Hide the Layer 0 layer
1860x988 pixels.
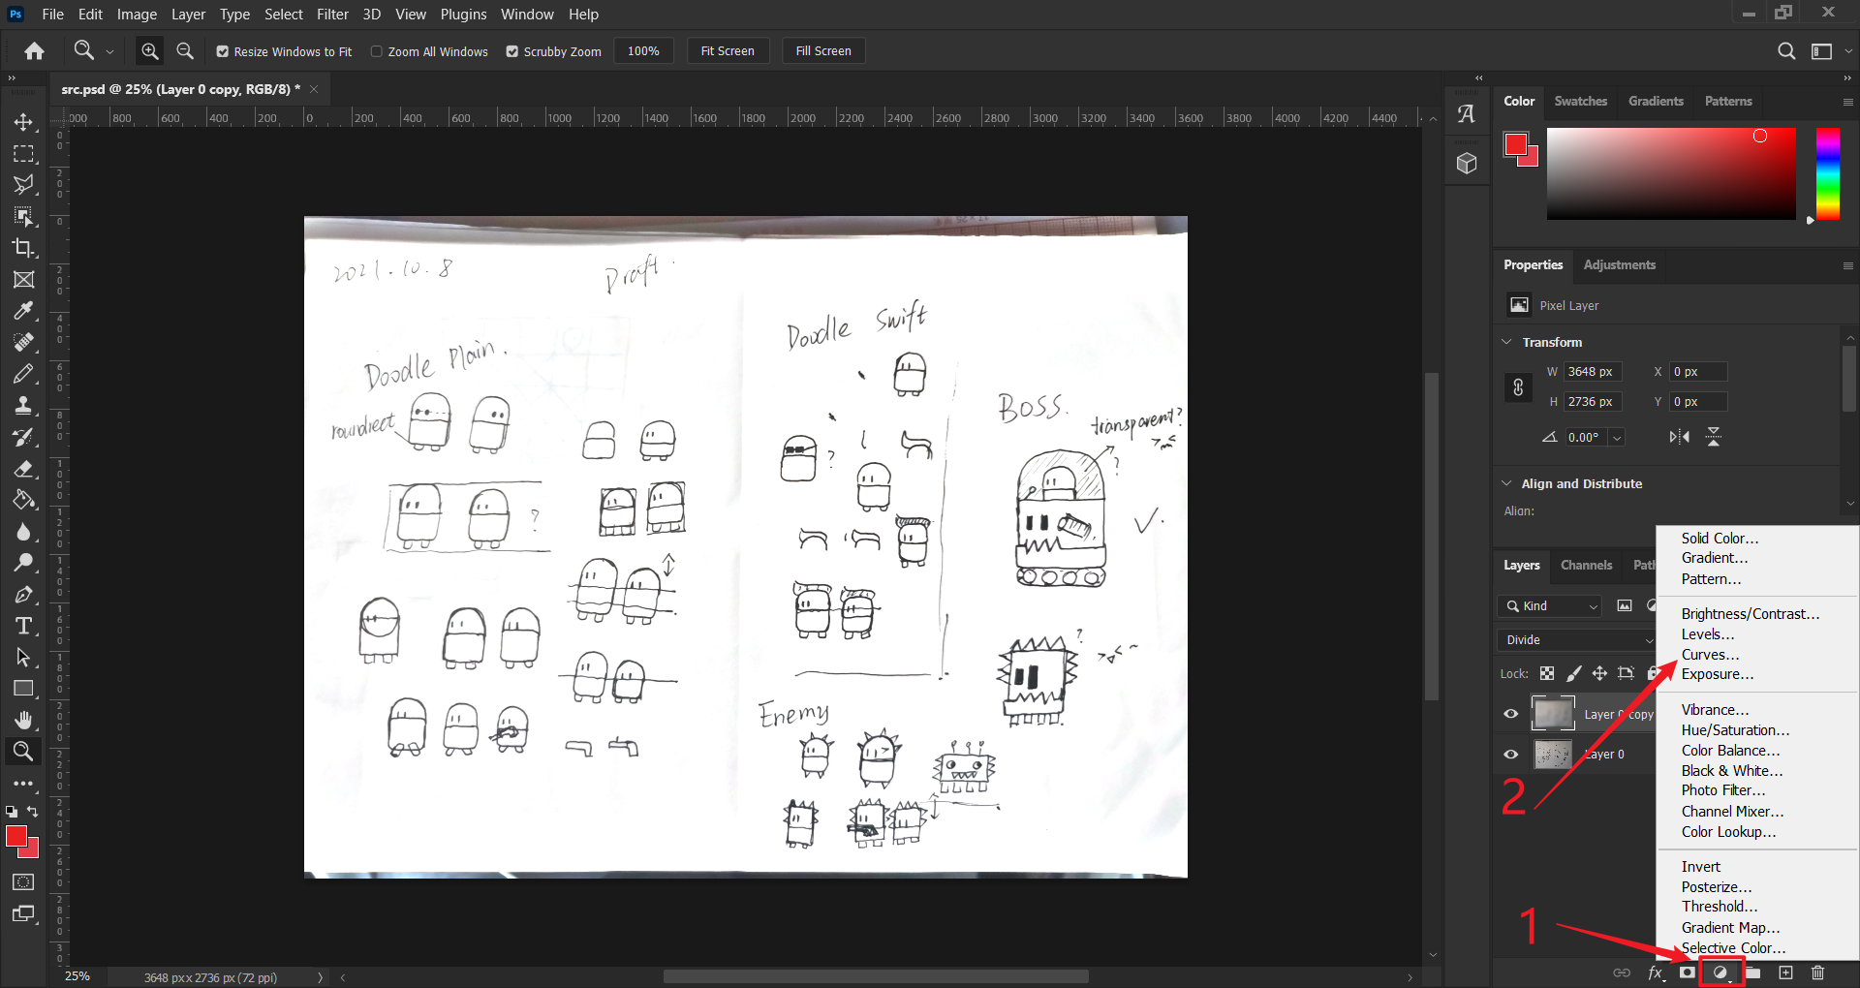1510,755
